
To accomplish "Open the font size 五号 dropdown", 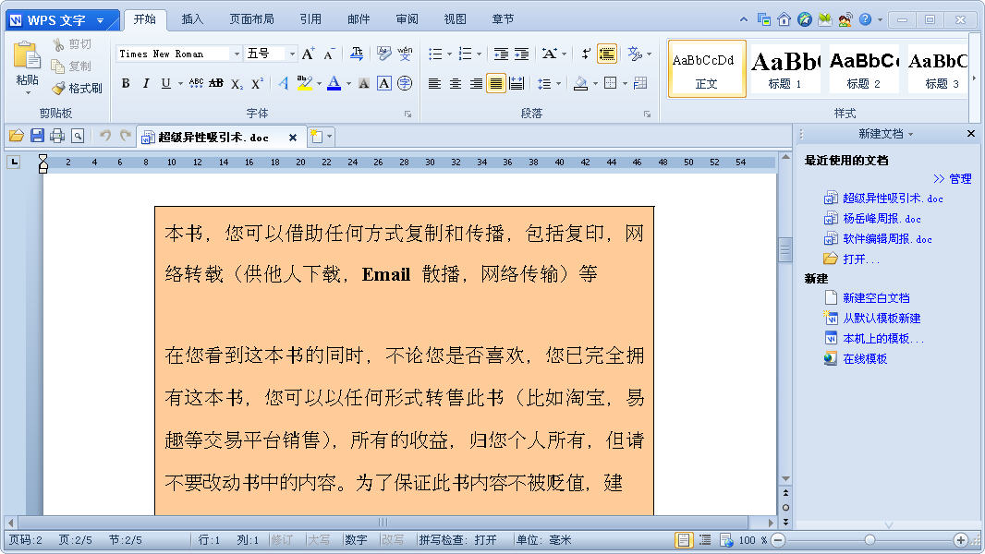I will (292, 54).
